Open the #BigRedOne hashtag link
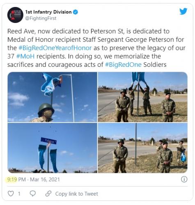The image size is (195, 205). tap(123, 65)
